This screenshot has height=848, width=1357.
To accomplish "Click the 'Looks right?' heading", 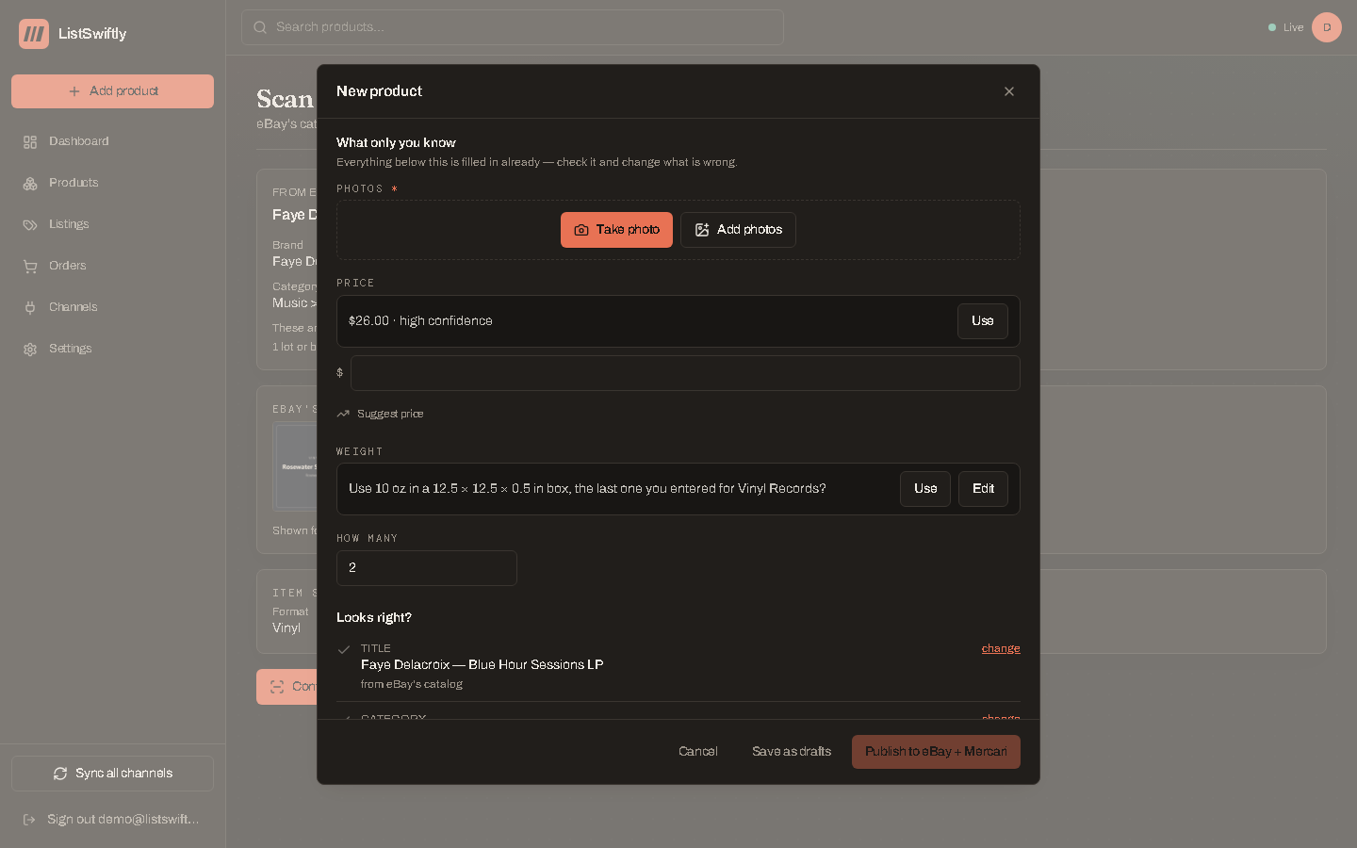I will tap(374, 618).
